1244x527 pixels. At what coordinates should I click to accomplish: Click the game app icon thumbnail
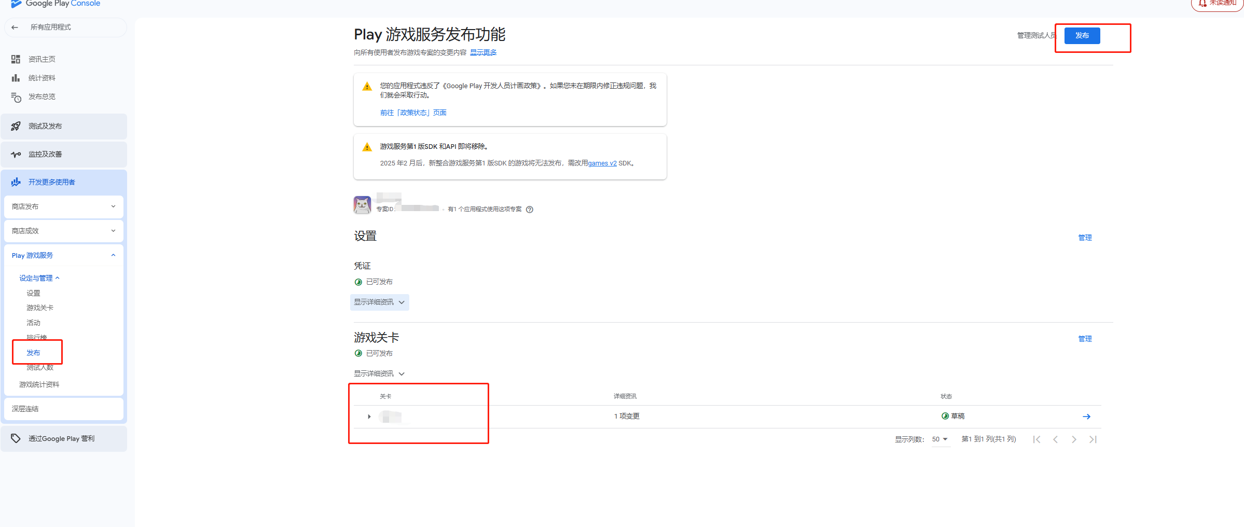pos(362,205)
